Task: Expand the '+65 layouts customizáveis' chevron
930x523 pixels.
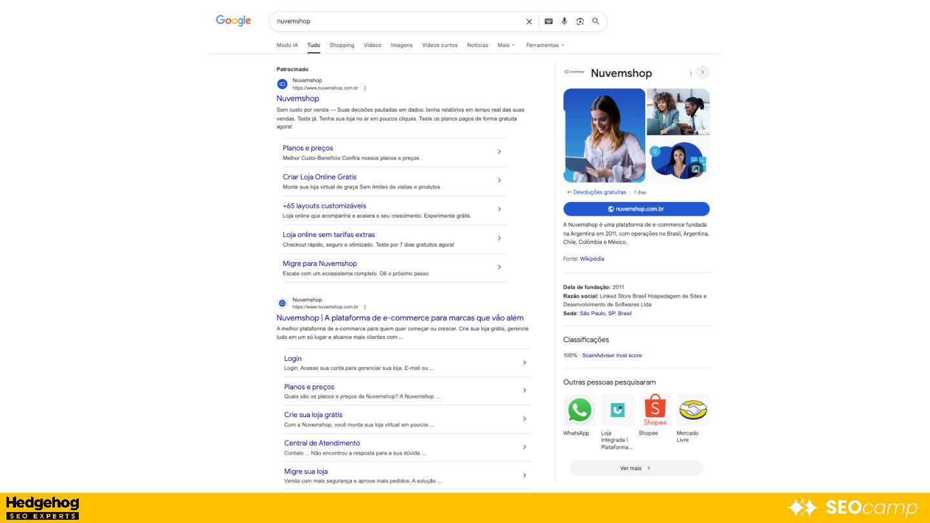Action: tap(499, 209)
